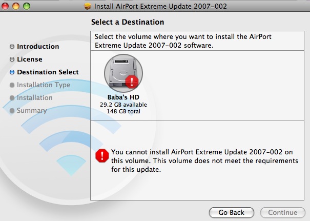Click the gray Installation Type bullet
This screenshot has width=310, height=221.
pos(12,85)
